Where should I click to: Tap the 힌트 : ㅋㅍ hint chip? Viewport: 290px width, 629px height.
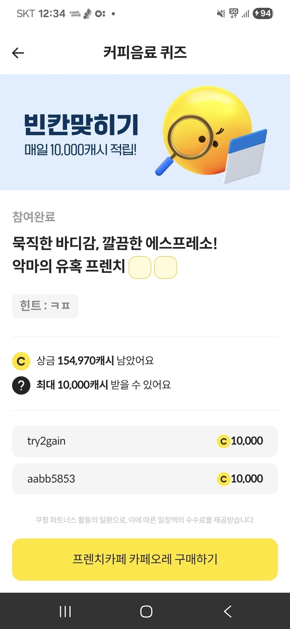pos(45,306)
